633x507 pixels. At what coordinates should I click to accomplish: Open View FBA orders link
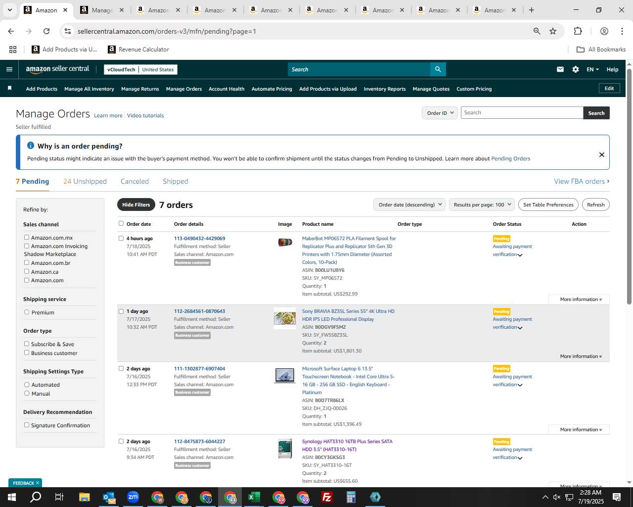[582, 181]
